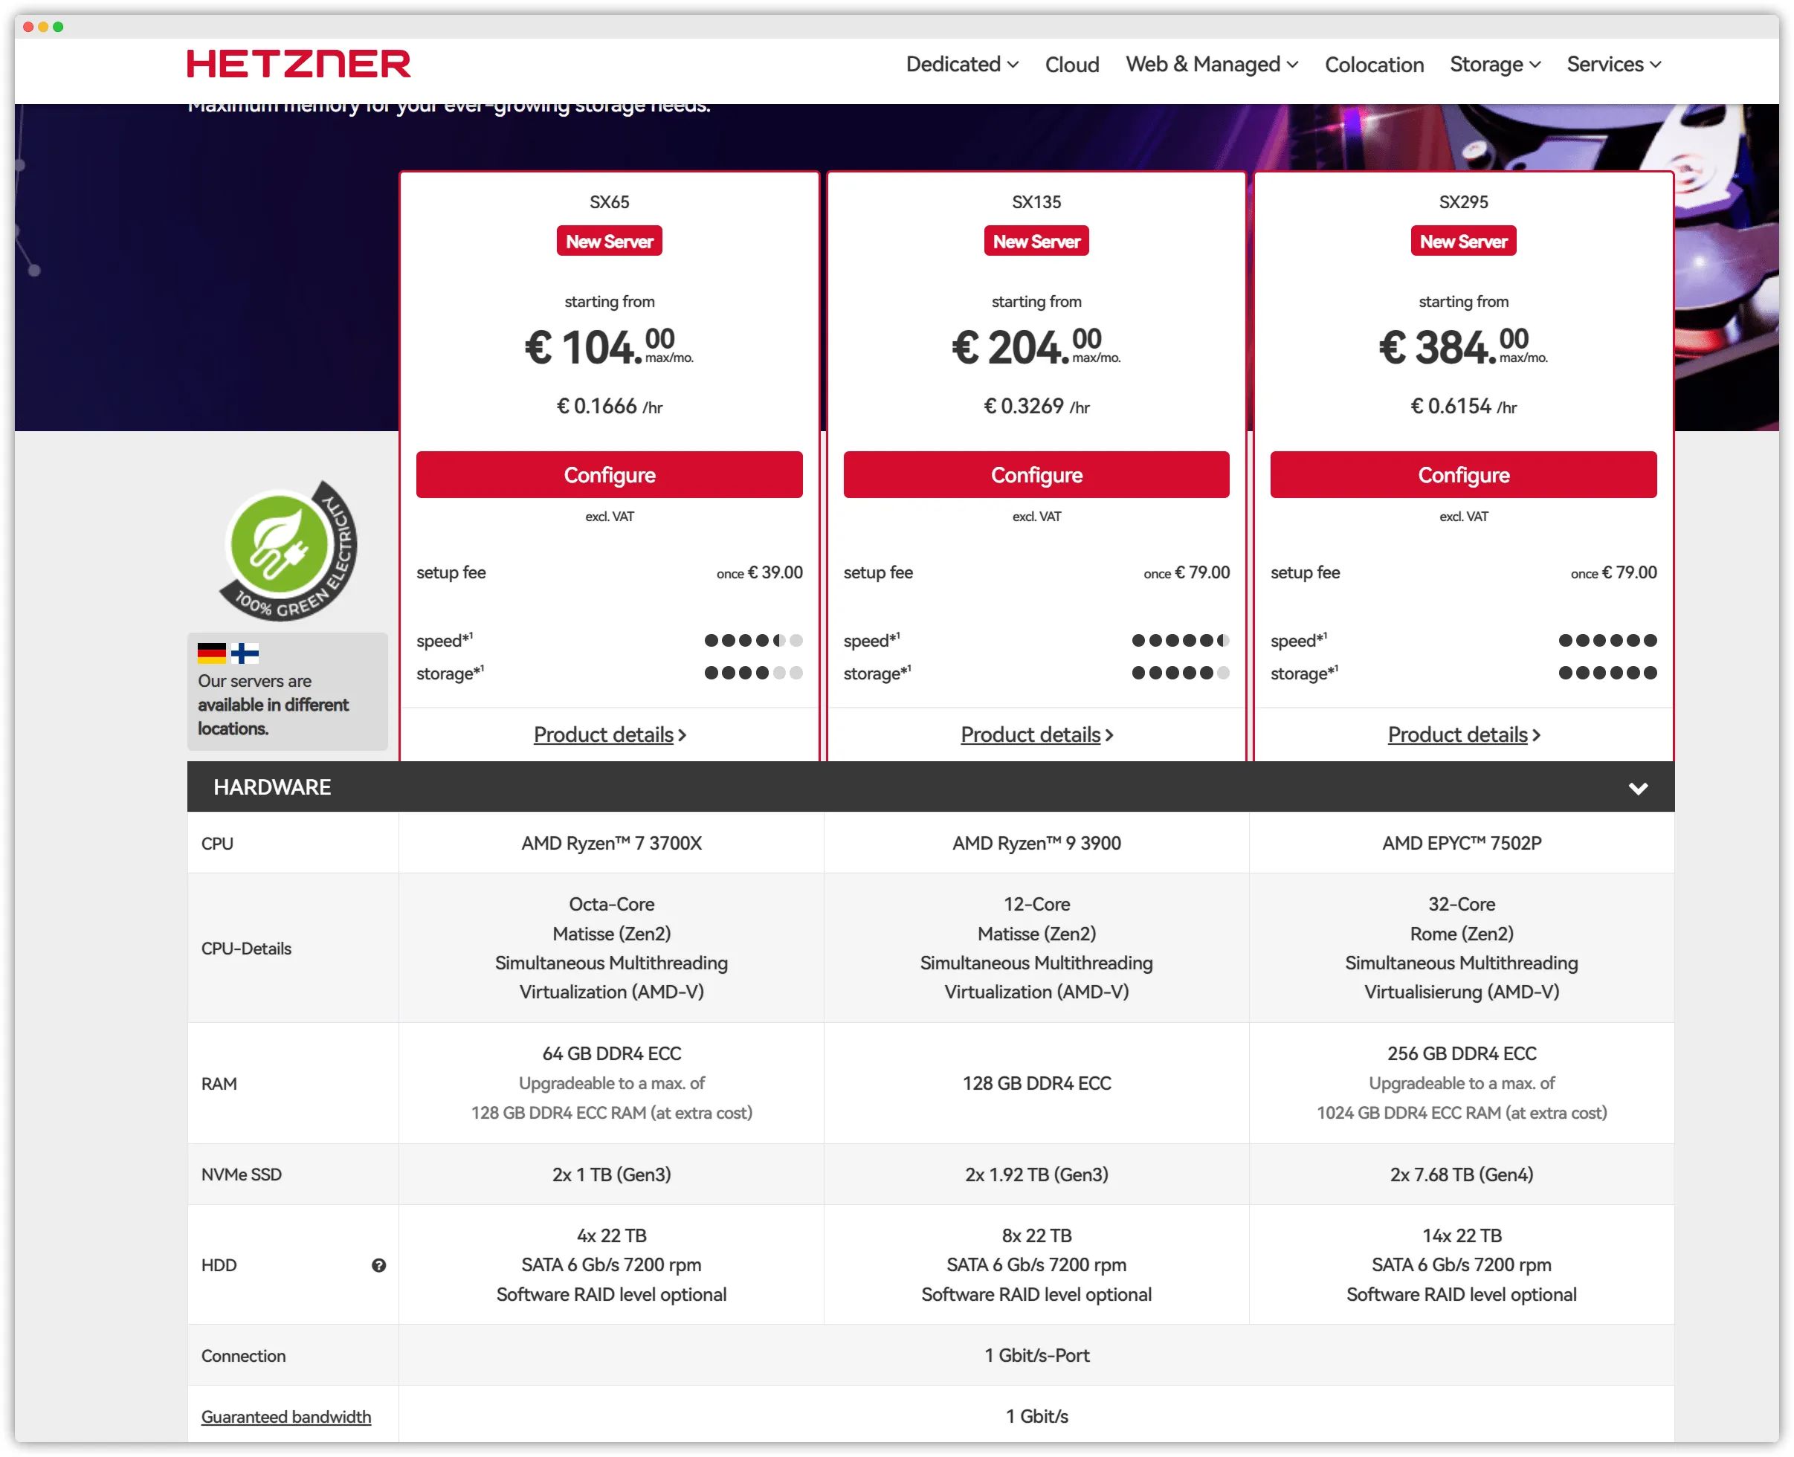The width and height of the screenshot is (1794, 1457).
Task: Click the 100% green electricity badge
Action: [287, 551]
